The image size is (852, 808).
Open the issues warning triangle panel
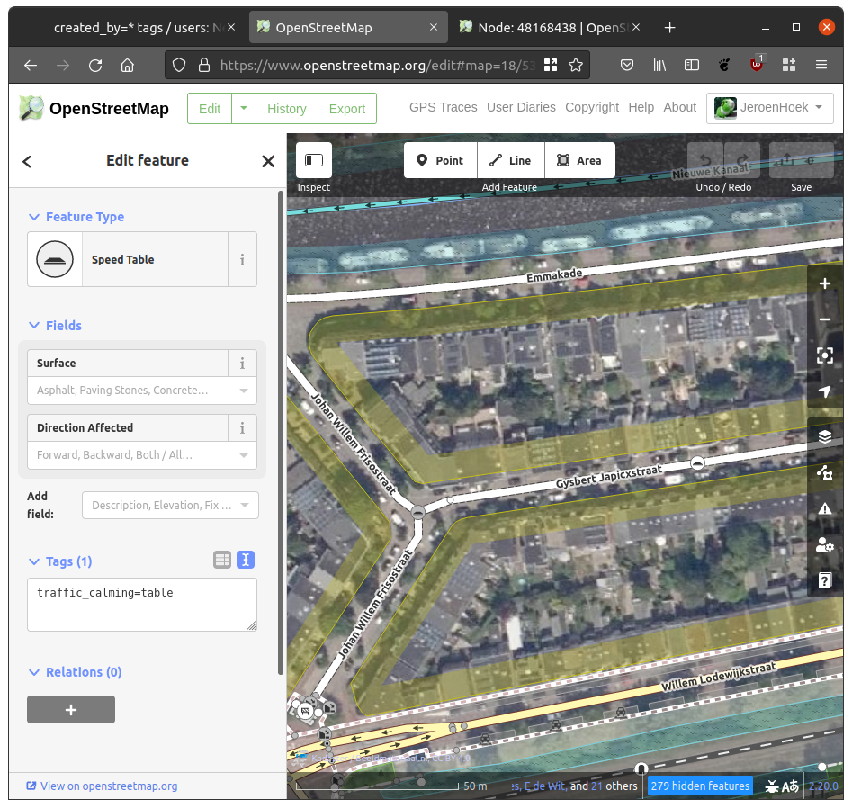pyautogui.click(x=824, y=508)
